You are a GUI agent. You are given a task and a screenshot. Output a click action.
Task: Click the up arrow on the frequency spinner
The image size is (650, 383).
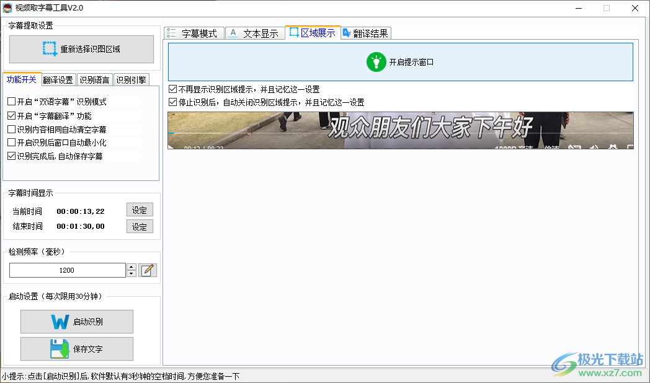(x=131, y=267)
